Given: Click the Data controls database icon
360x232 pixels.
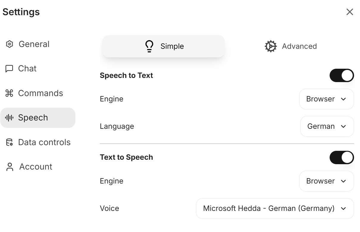Looking at the screenshot, I should coord(10,142).
